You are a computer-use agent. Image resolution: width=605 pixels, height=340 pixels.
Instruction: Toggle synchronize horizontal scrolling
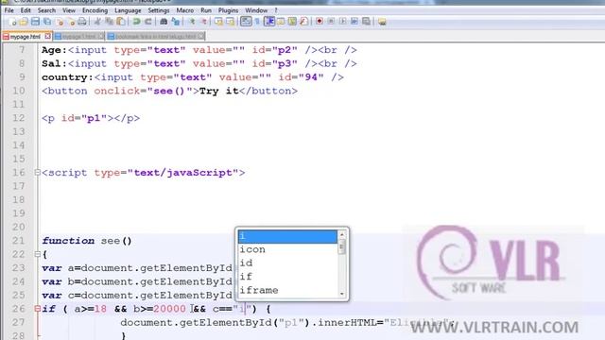coord(231,21)
